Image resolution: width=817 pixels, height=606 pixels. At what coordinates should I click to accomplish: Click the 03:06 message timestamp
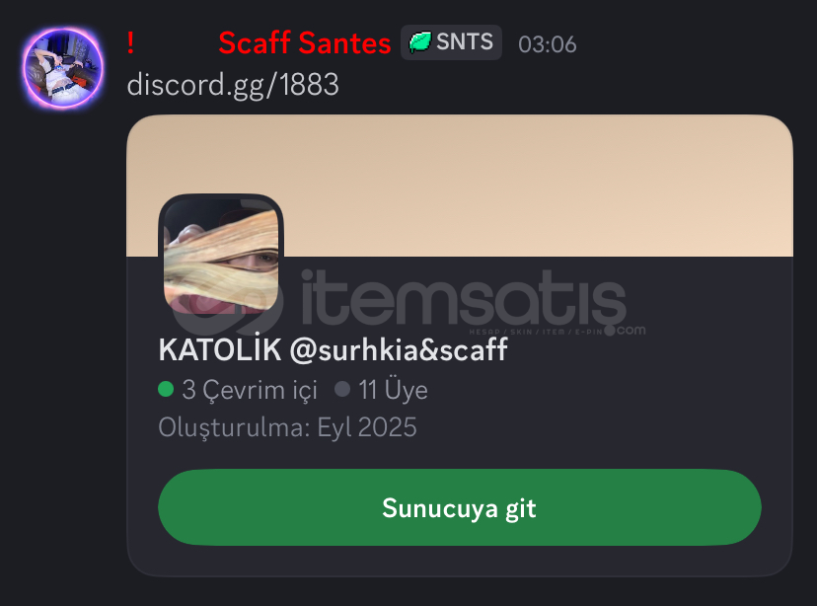click(x=547, y=44)
